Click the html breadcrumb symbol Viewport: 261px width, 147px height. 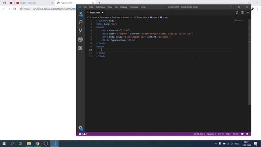coord(154,17)
